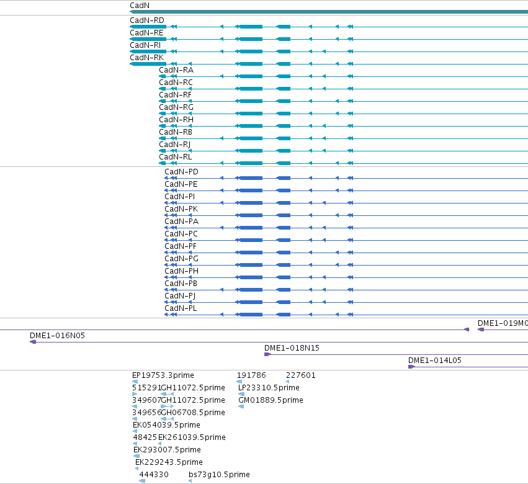Screen dimensions: 528x484
Task: Click the DME1-019M0 clone end marker
Action: [481, 329]
